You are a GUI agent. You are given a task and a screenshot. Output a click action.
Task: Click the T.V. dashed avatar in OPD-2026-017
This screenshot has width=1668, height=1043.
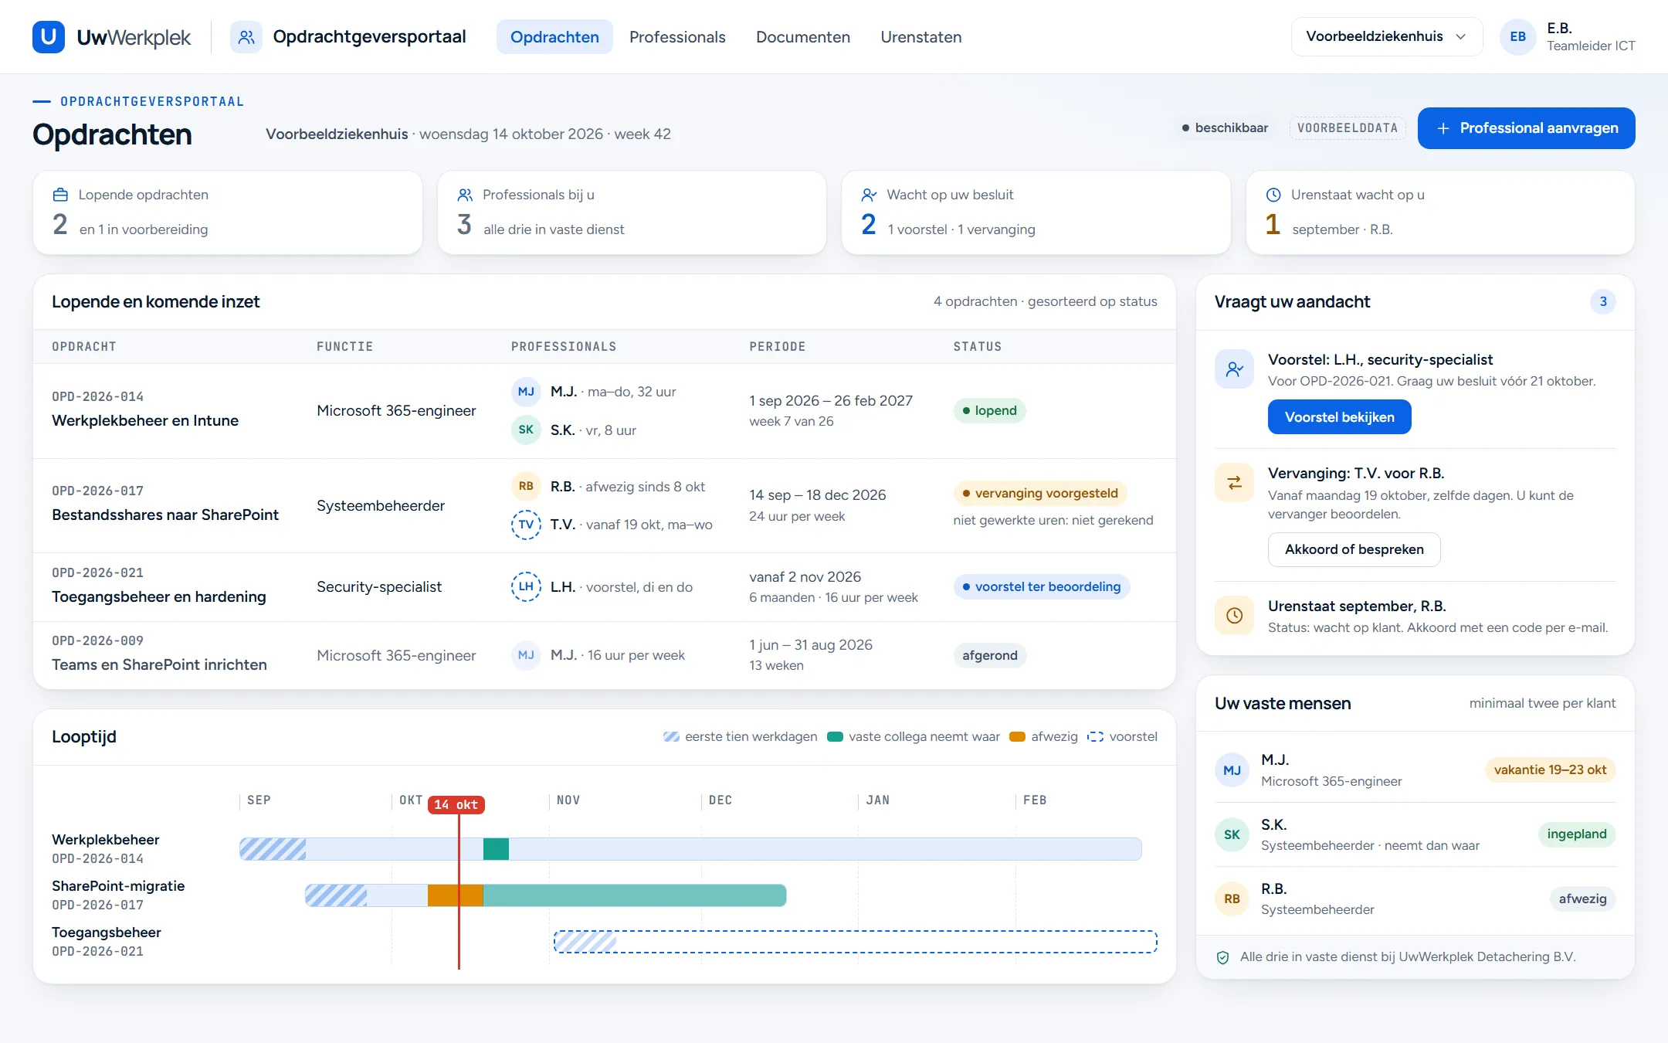(x=526, y=525)
